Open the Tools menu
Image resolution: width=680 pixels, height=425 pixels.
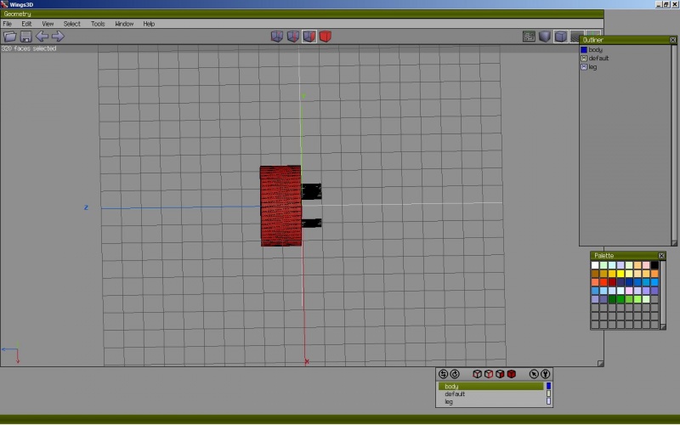(x=98, y=24)
